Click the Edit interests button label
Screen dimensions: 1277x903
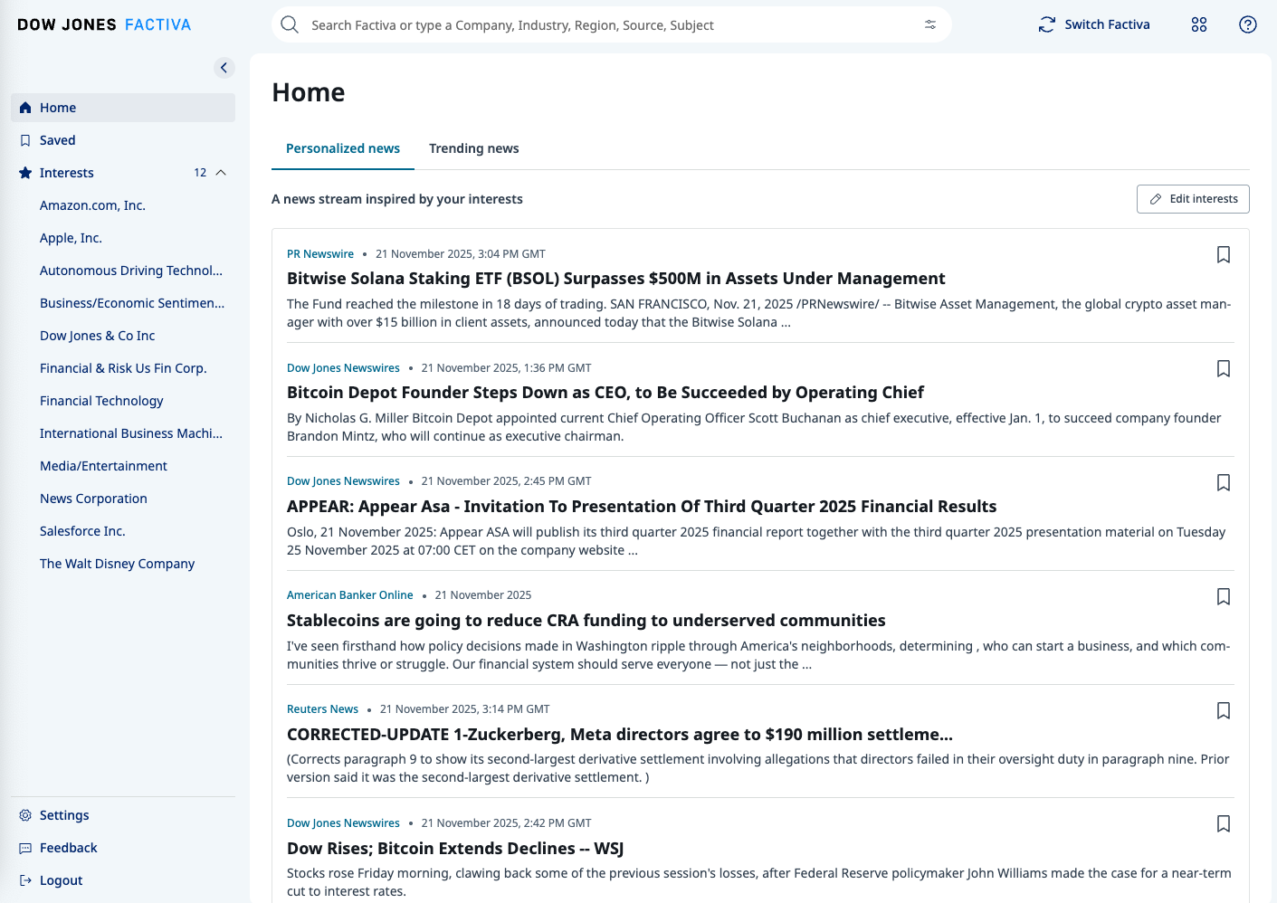click(x=1204, y=199)
